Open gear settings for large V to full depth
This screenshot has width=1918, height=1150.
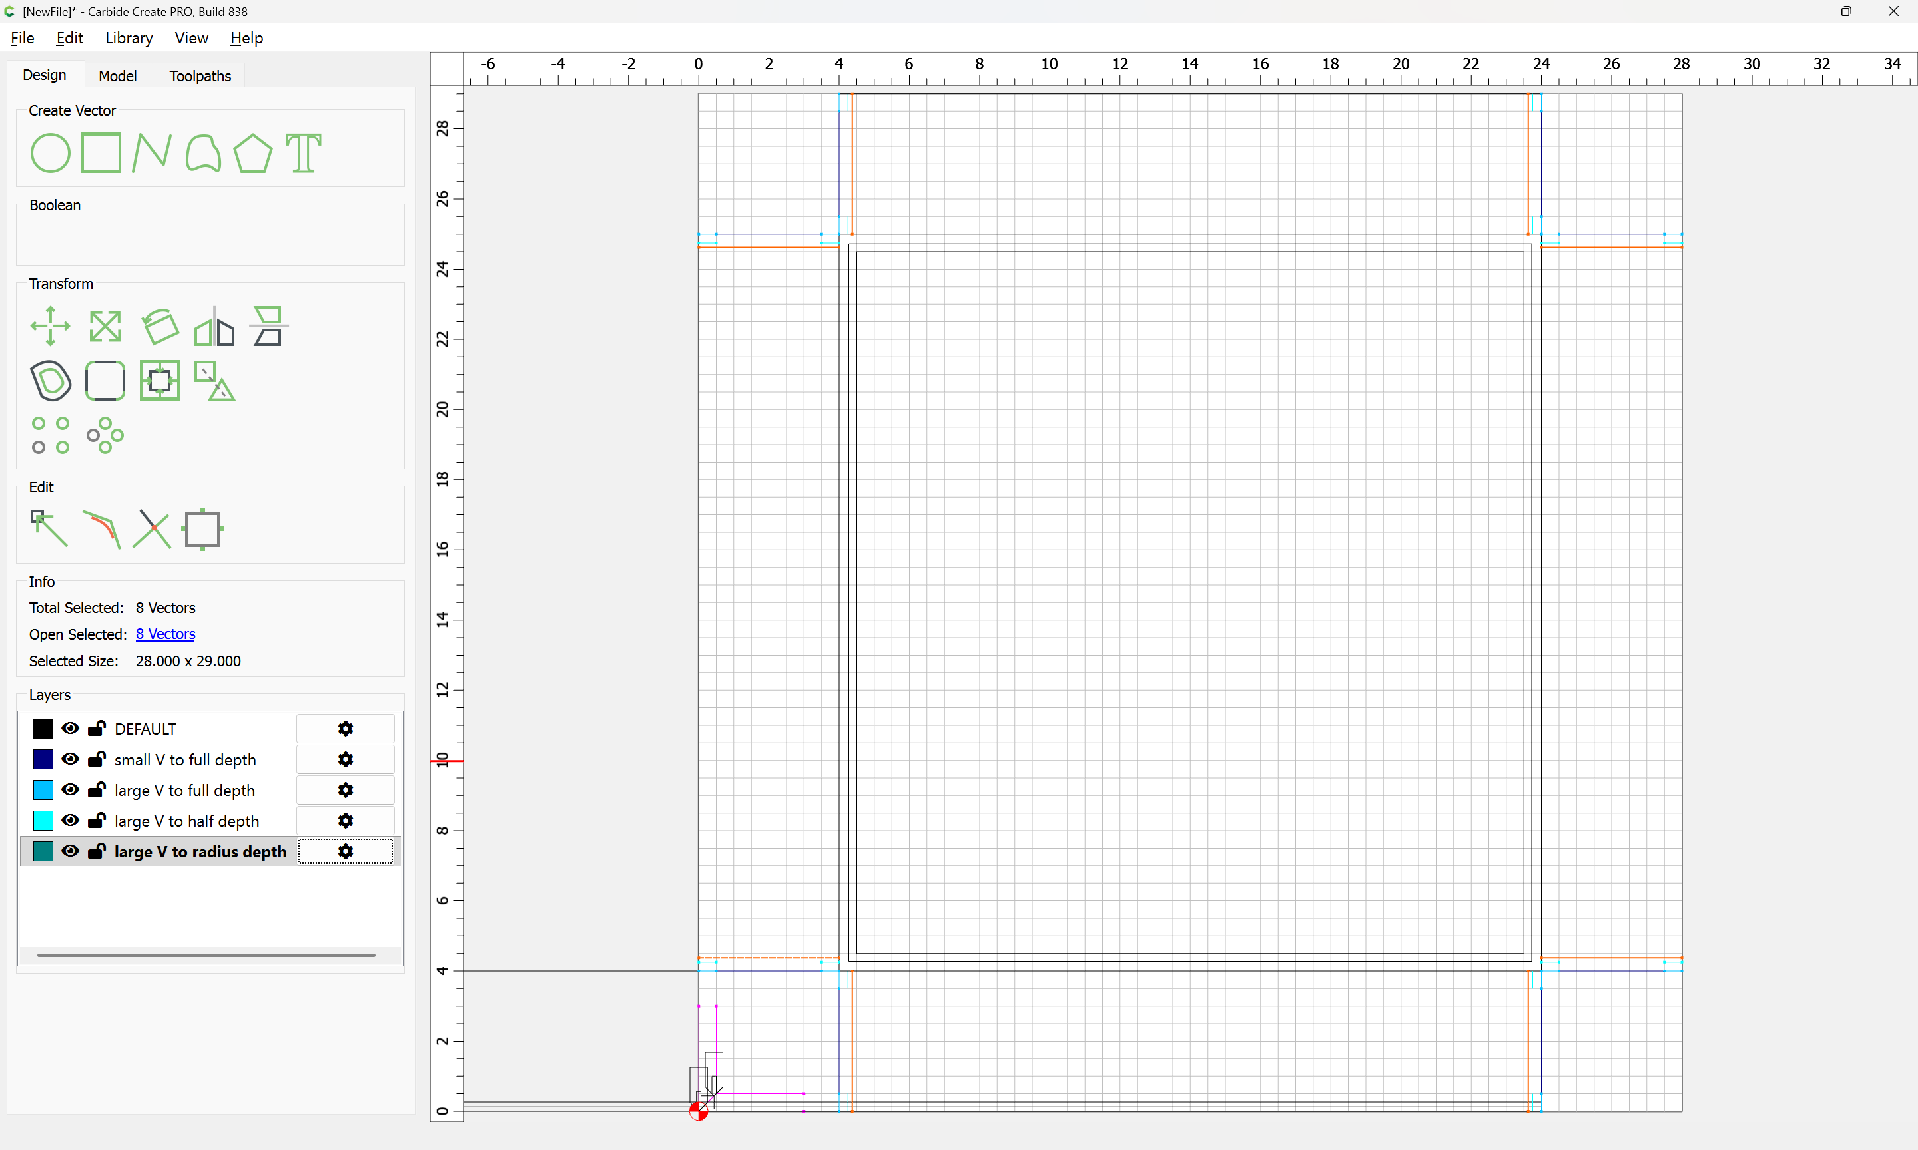pyautogui.click(x=346, y=790)
